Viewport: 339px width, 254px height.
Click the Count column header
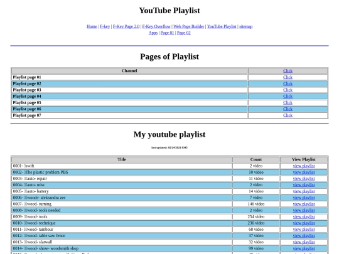pos(256,159)
